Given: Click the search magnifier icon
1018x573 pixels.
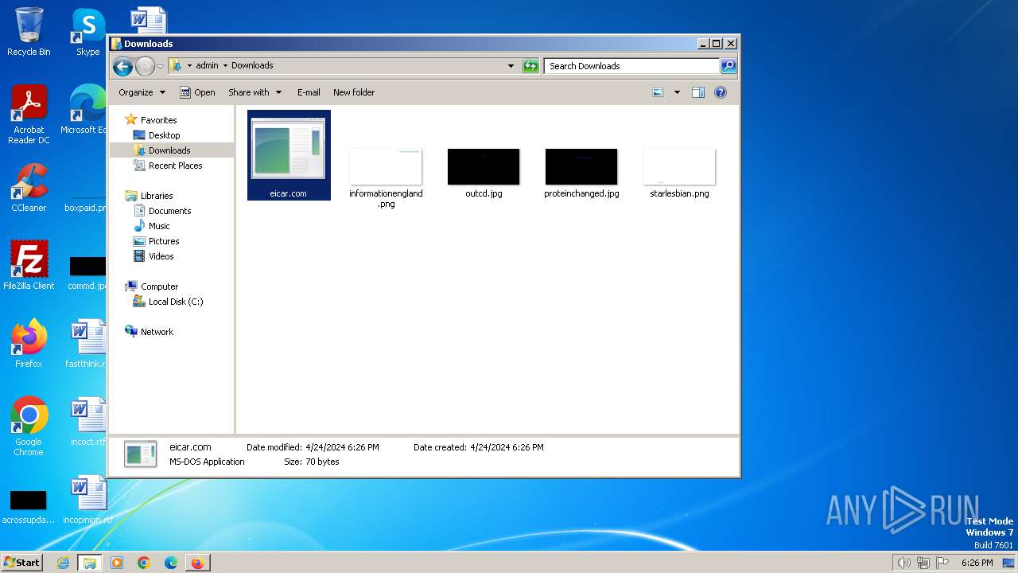Looking at the screenshot, I should pyautogui.click(x=728, y=66).
